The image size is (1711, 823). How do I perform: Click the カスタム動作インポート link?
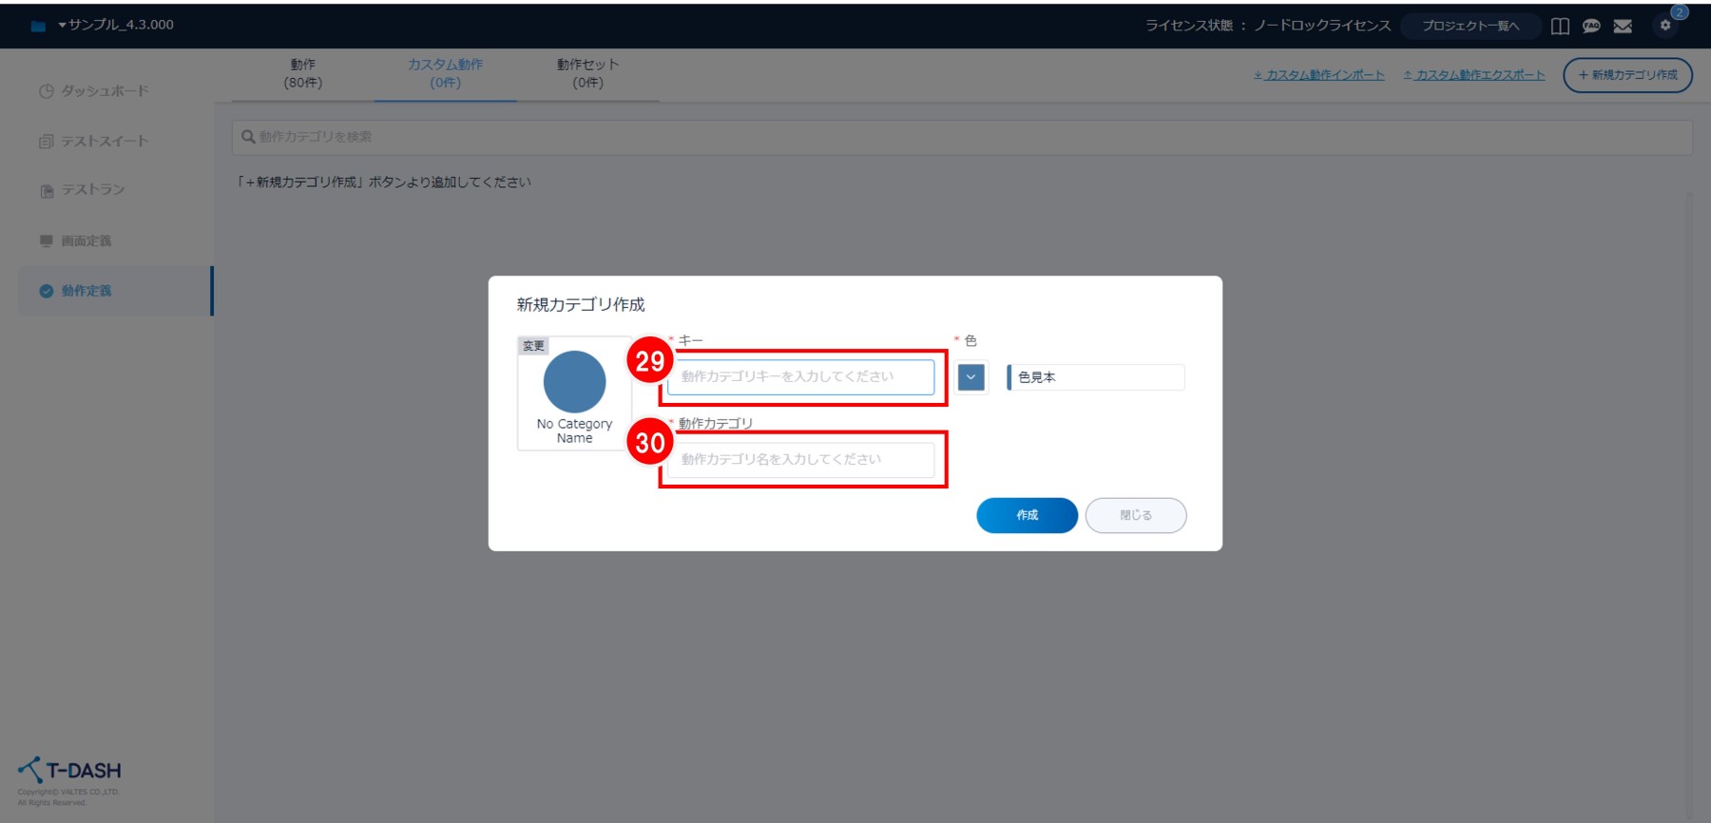(1319, 75)
